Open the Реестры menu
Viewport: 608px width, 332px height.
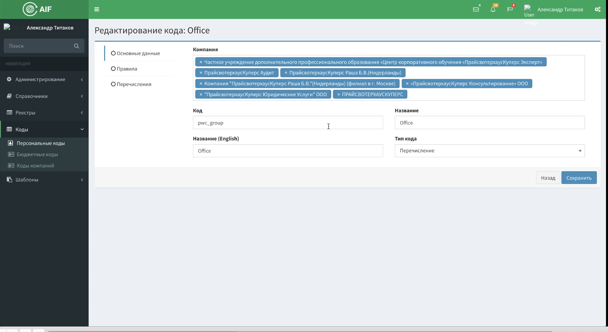coord(44,113)
